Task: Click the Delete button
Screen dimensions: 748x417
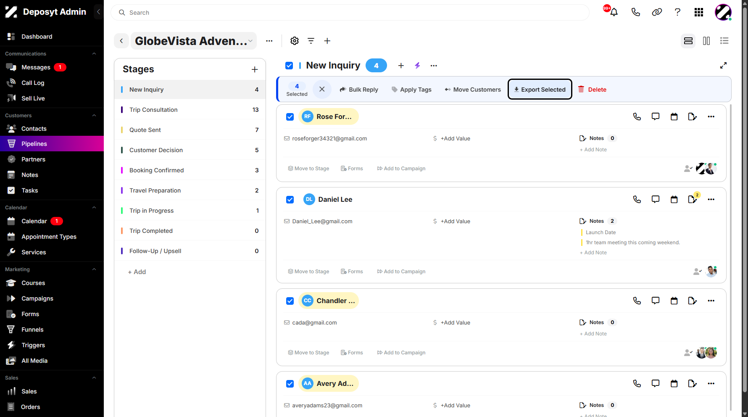Action: click(592, 90)
